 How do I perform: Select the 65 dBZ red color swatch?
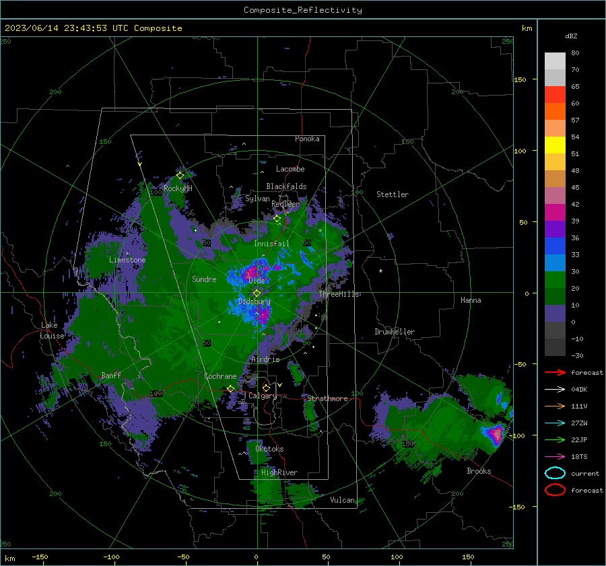click(555, 94)
